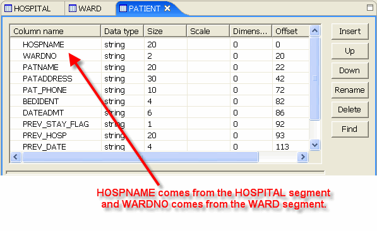Maximize the editor panel
The image size is (377, 231).
370,8
